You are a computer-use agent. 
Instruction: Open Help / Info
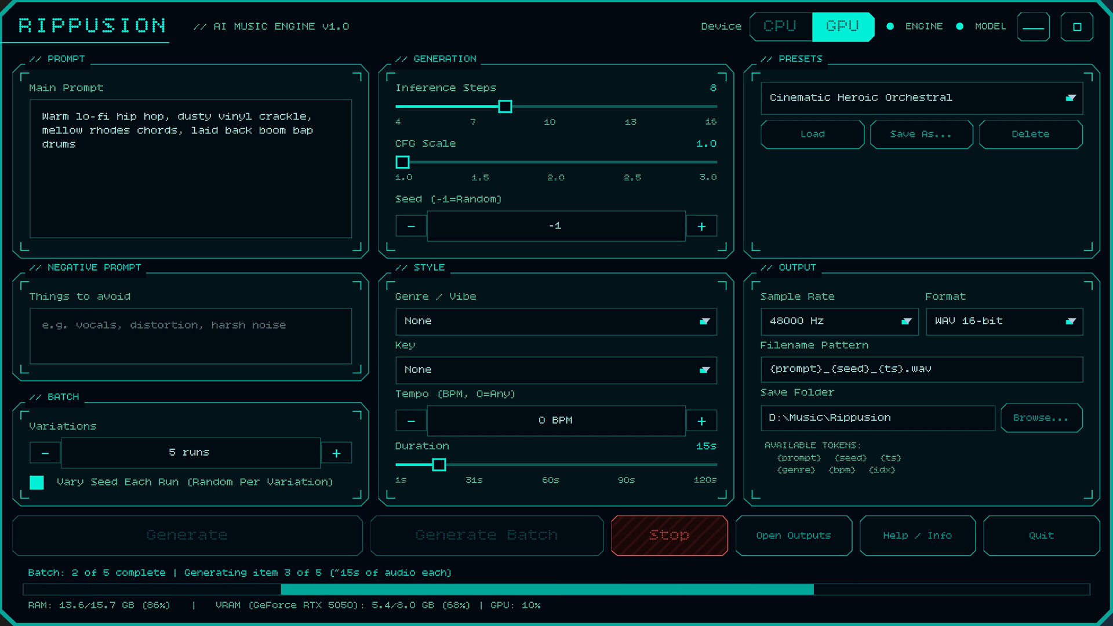coord(918,536)
